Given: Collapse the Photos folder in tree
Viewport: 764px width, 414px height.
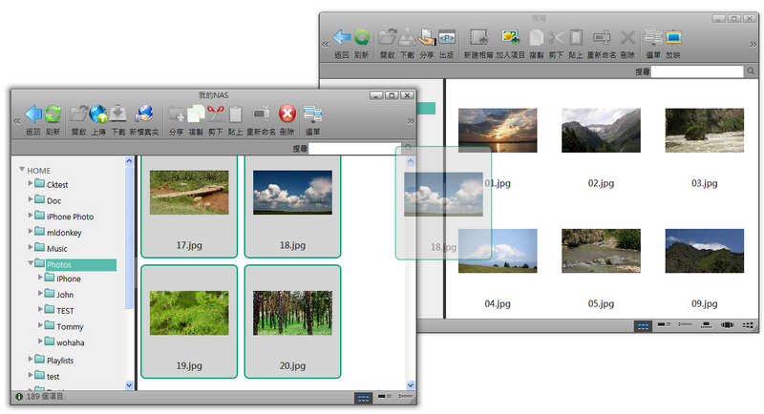Looking at the screenshot, I should [30, 263].
